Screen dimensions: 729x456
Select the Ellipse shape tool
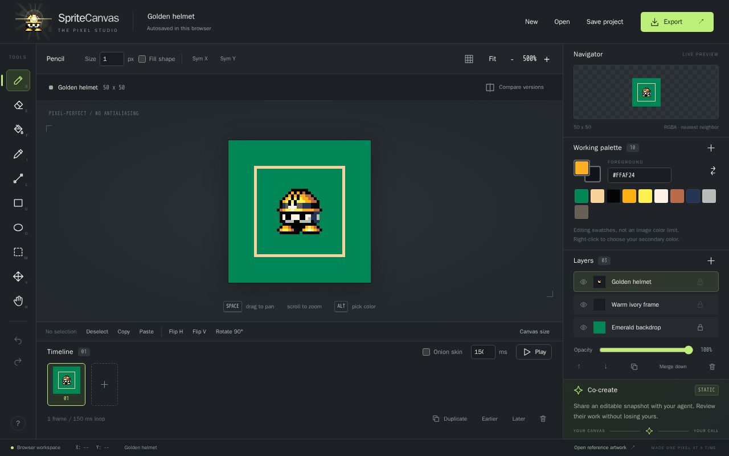18,227
